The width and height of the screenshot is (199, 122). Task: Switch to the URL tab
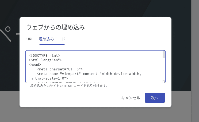pos(30,39)
